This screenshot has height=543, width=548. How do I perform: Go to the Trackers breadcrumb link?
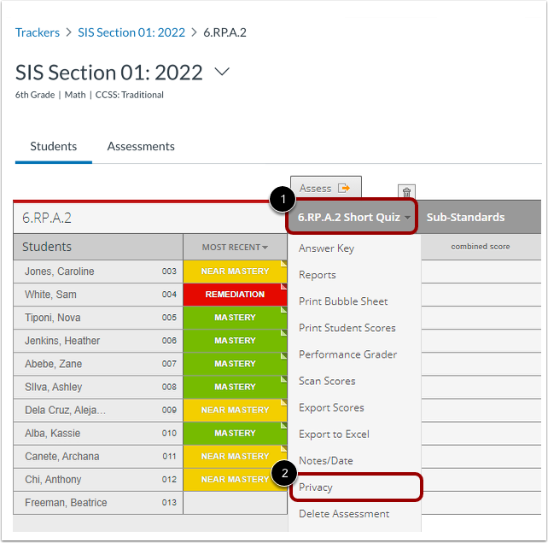(38, 32)
